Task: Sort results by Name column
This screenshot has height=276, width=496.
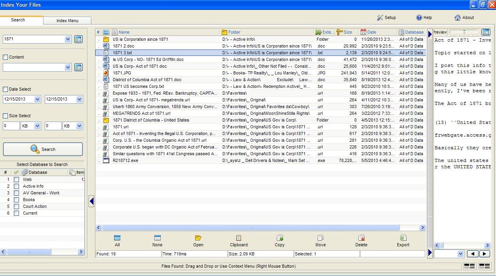Action: pos(165,32)
